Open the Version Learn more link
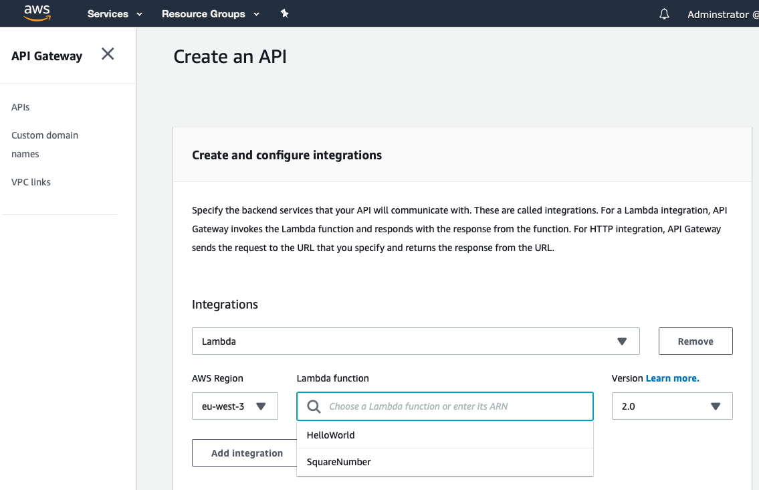 coord(672,378)
